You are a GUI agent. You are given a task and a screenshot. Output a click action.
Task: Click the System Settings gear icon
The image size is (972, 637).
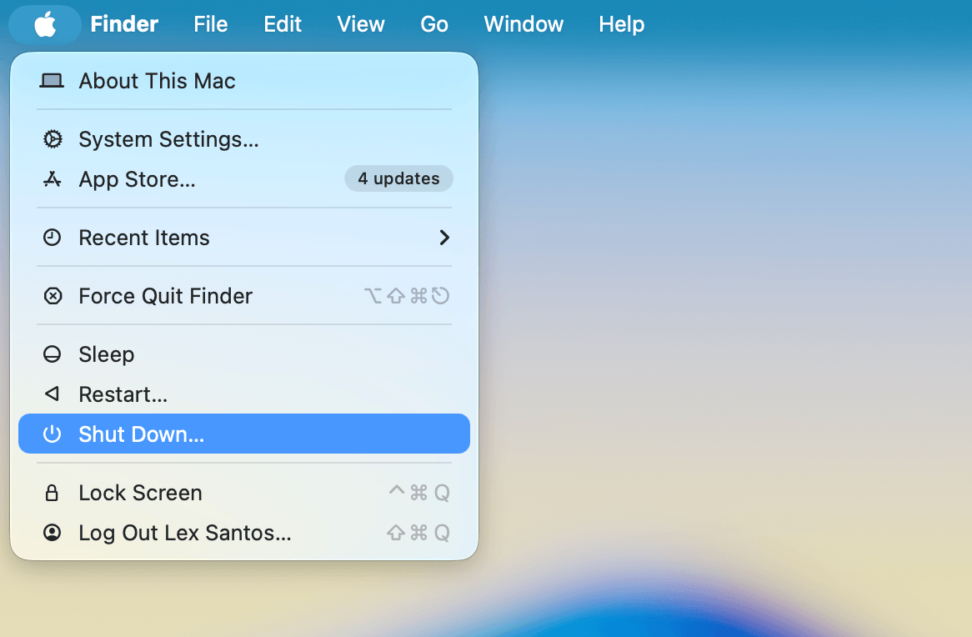[x=52, y=139]
